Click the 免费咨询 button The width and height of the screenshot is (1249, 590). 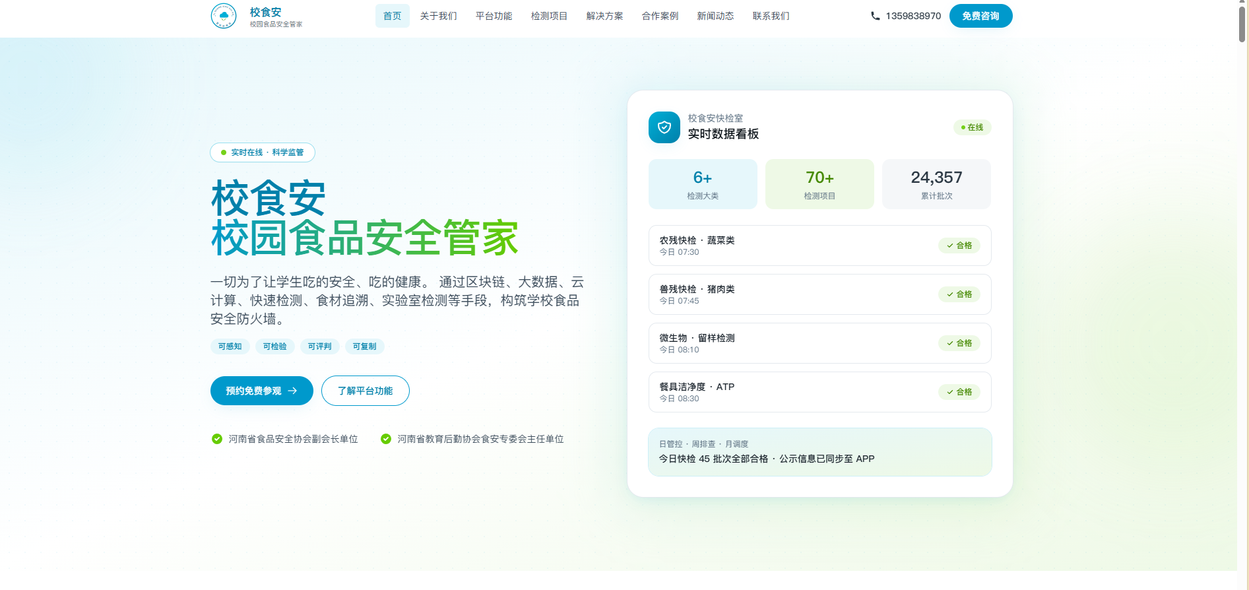(x=981, y=16)
